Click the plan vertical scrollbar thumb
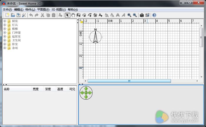 pyautogui.click(x=201, y=37)
